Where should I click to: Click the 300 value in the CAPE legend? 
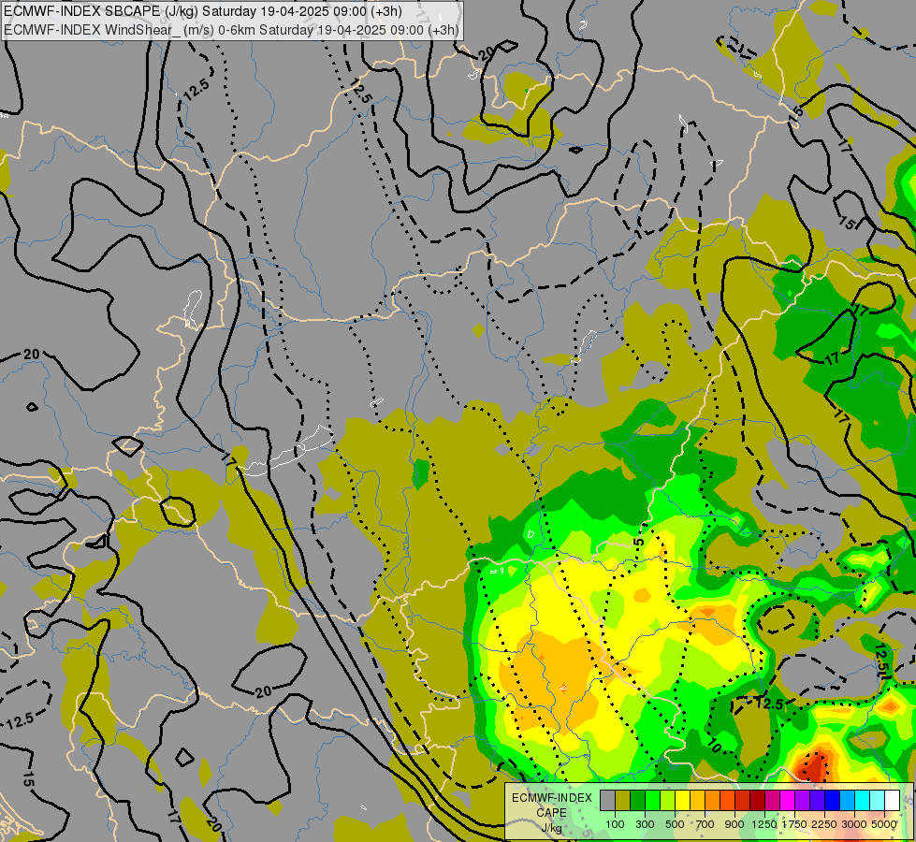click(x=645, y=824)
